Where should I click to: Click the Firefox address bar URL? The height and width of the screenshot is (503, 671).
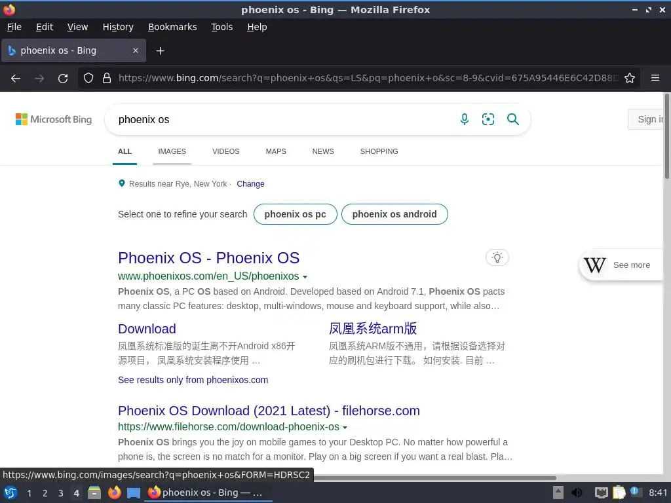368,78
